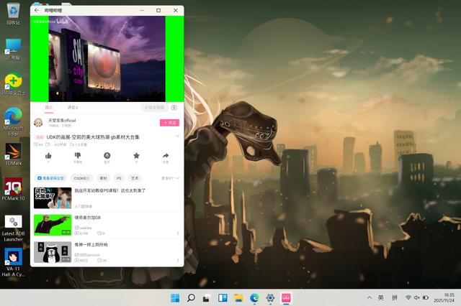This screenshot has width=461, height=306.
Task: Open the PCMark 10 desktop shortcut
Action: click(x=13, y=190)
